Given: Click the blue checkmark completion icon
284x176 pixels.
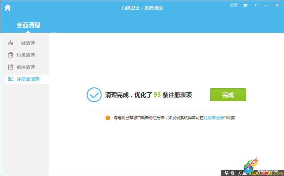Looking at the screenshot, I should coord(94,95).
